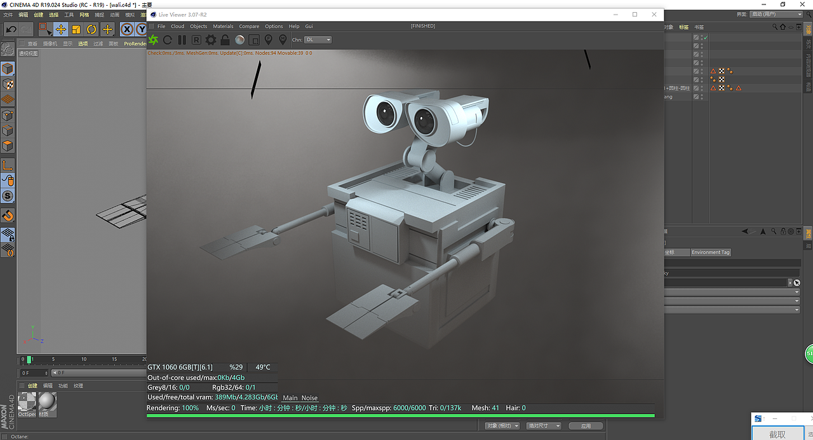Image resolution: width=813 pixels, height=440 pixels.
Task: Open Live Viewer Help menu
Action: 294,26
